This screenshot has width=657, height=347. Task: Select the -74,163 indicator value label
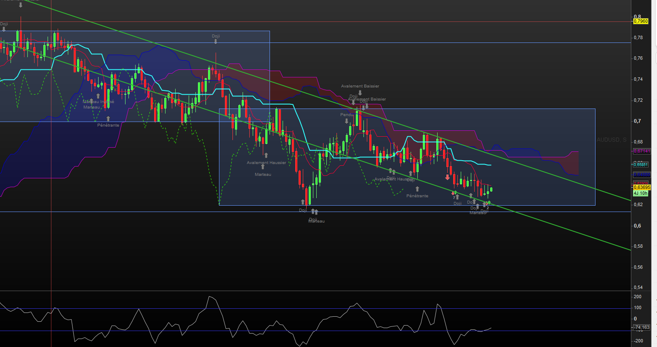(642, 327)
